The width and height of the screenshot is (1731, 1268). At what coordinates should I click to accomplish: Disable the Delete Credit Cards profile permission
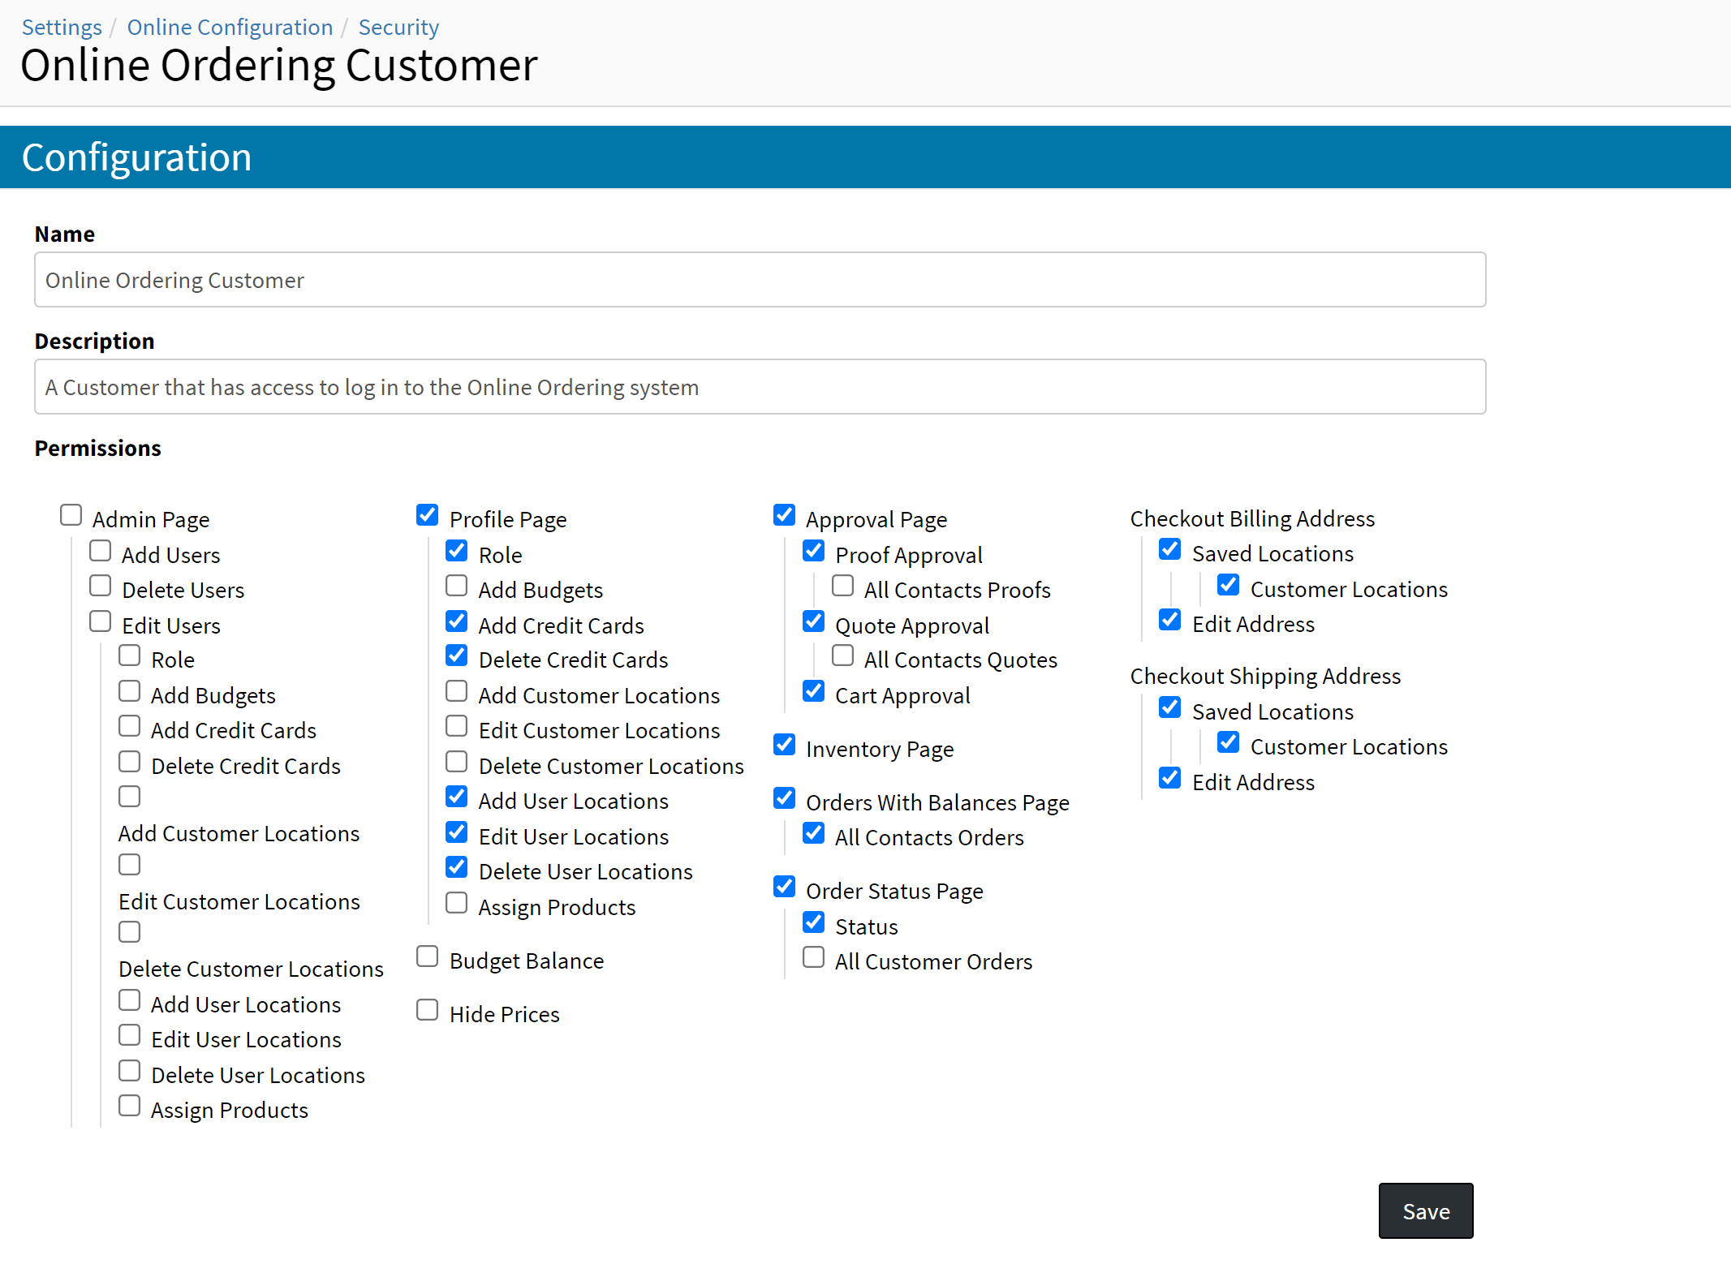tap(457, 655)
